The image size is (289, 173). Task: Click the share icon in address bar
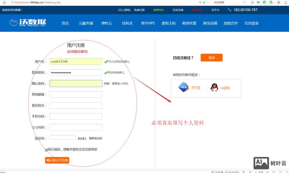[x=200, y=2]
